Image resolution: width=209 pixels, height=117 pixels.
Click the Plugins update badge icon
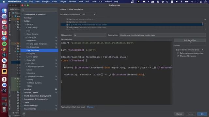pos(56,89)
